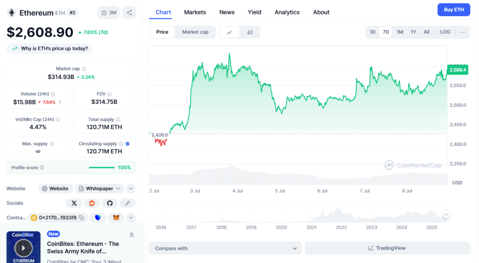This screenshot has width=479, height=263.
Task: Select the Market cap toggle
Action: coord(195,32)
